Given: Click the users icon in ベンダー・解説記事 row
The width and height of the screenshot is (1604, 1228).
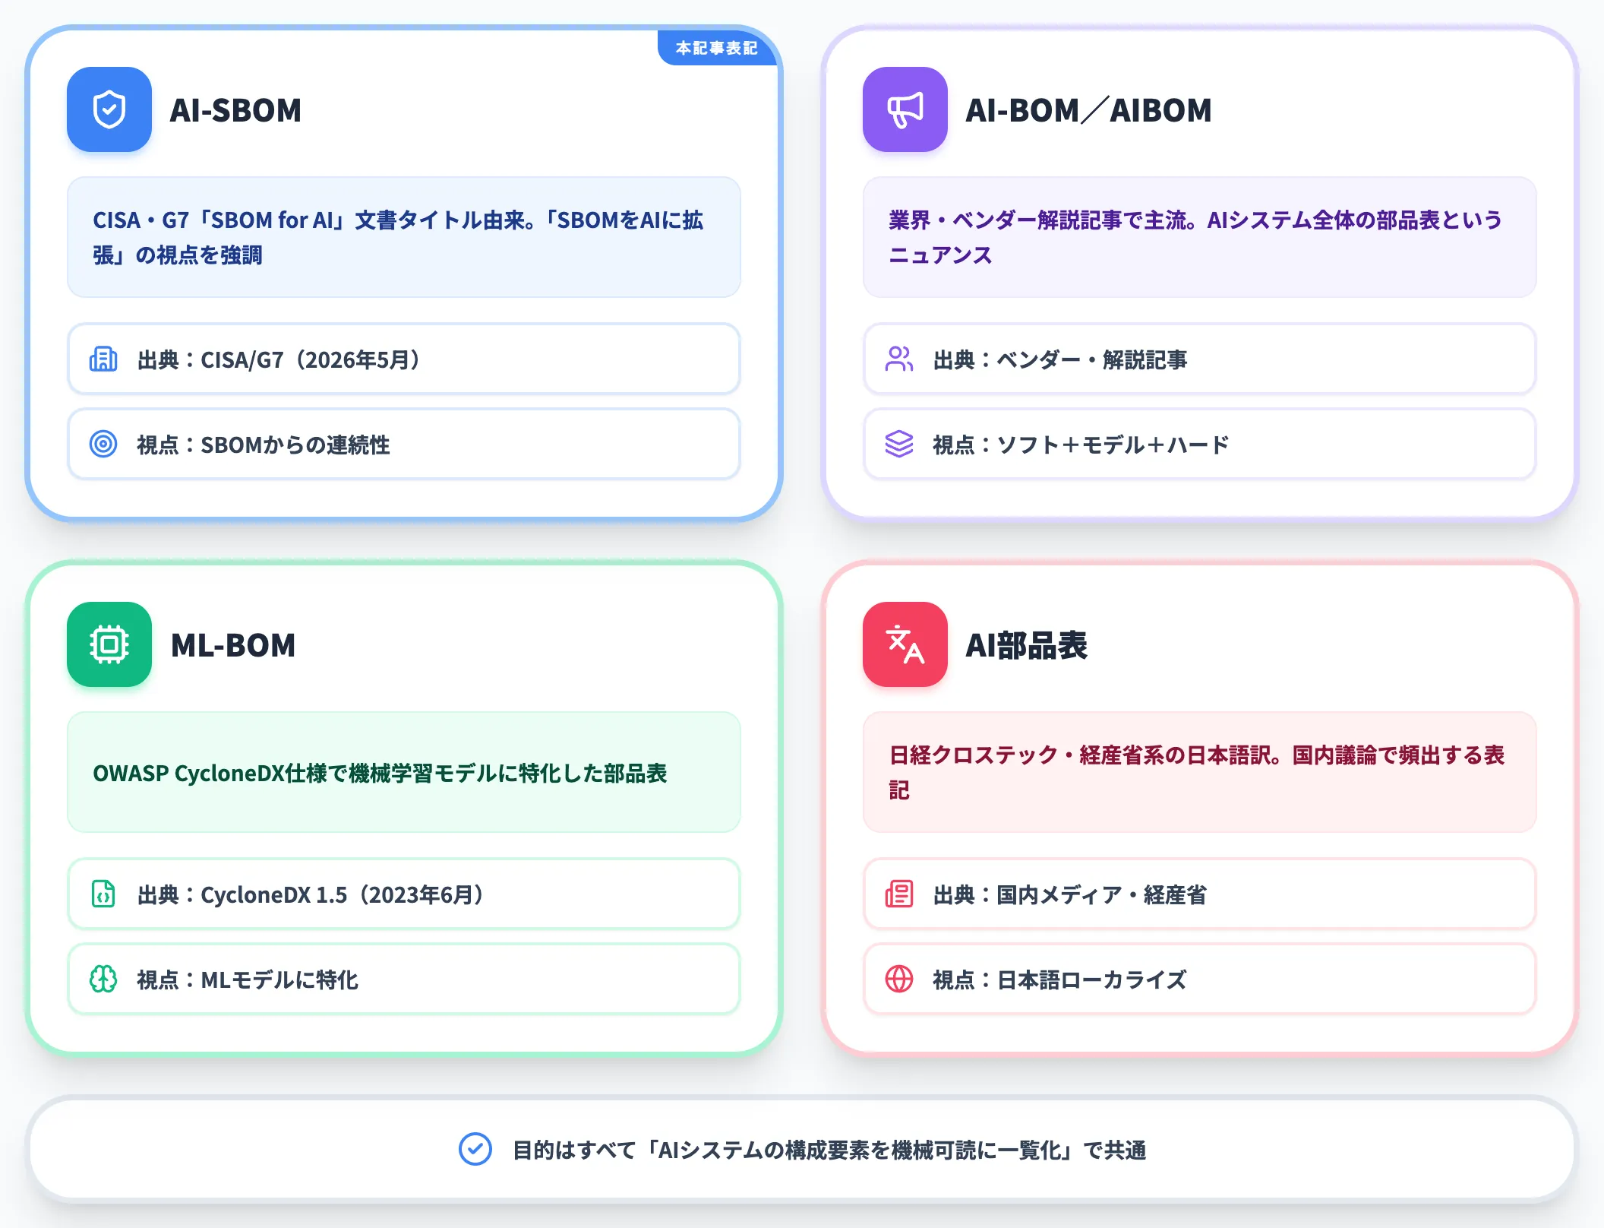Looking at the screenshot, I should click(899, 359).
